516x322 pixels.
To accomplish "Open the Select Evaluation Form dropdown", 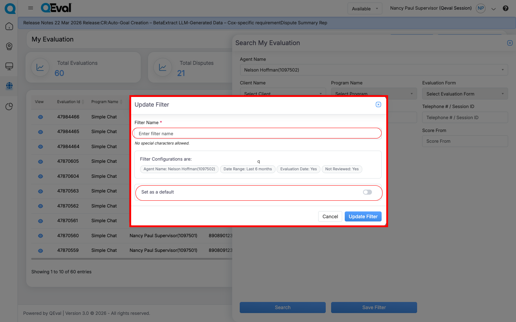I will click(x=465, y=94).
